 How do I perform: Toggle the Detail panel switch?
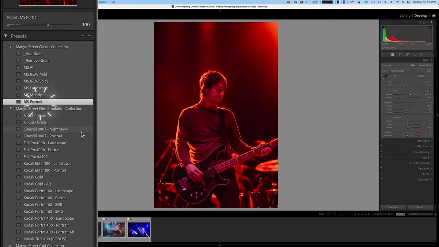[x=381, y=157]
